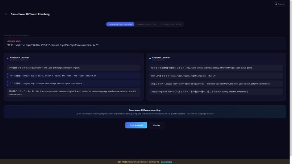Image resolution: width=292 pixels, height=164 pixels.
Task: Click the 12-principle coaching engine description
Action: click(x=145, y=114)
